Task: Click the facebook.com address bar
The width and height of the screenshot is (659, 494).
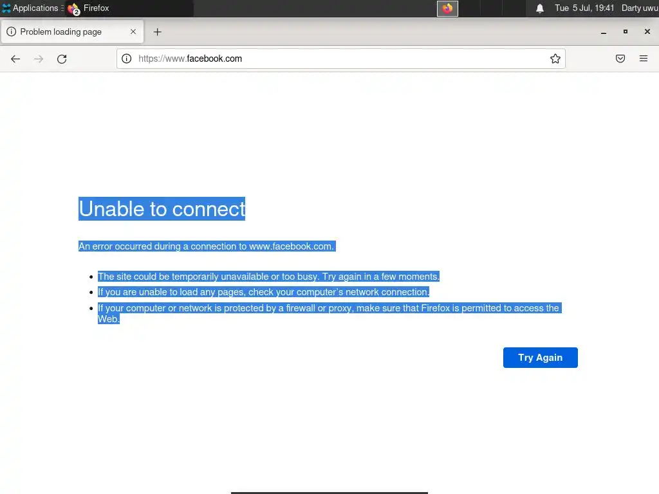Action: (341, 59)
